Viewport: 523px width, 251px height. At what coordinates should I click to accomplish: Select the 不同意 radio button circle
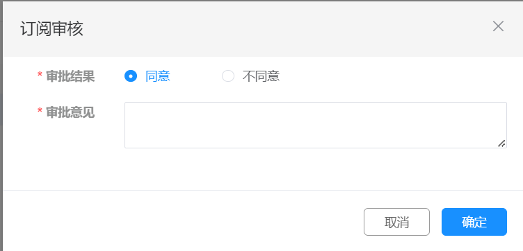(x=228, y=76)
